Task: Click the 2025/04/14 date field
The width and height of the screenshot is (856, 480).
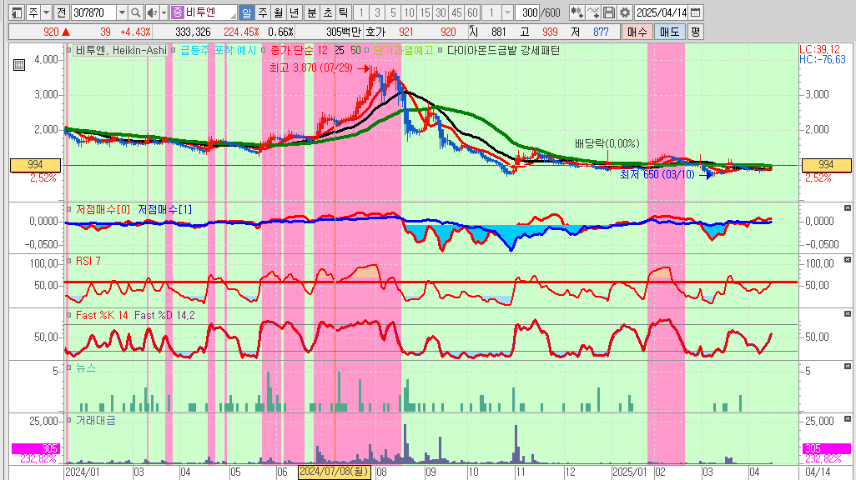Action: coord(662,12)
